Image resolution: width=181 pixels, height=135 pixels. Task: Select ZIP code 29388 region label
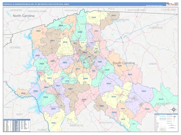tap(119, 66)
